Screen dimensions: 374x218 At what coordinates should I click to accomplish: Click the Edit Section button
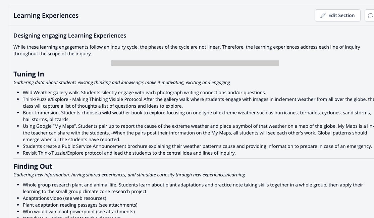337,15
